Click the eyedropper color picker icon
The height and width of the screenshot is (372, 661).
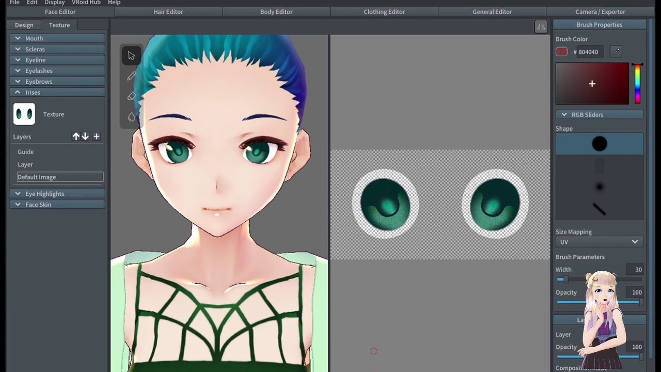[x=616, y=52]
